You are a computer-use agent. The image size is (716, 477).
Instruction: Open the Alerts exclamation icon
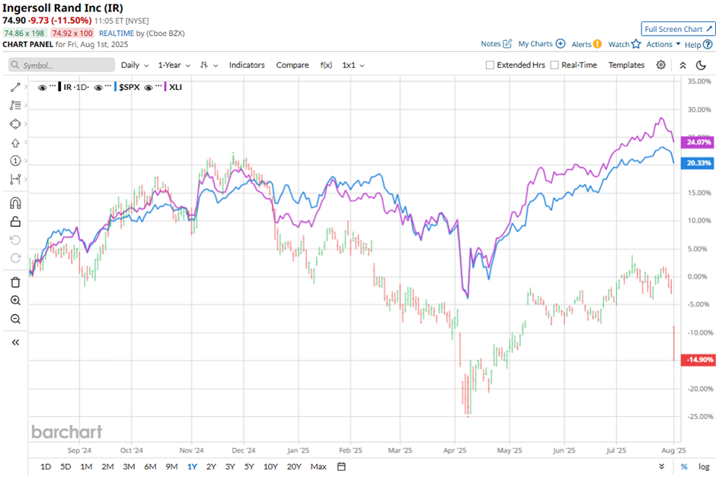(597, 44)
